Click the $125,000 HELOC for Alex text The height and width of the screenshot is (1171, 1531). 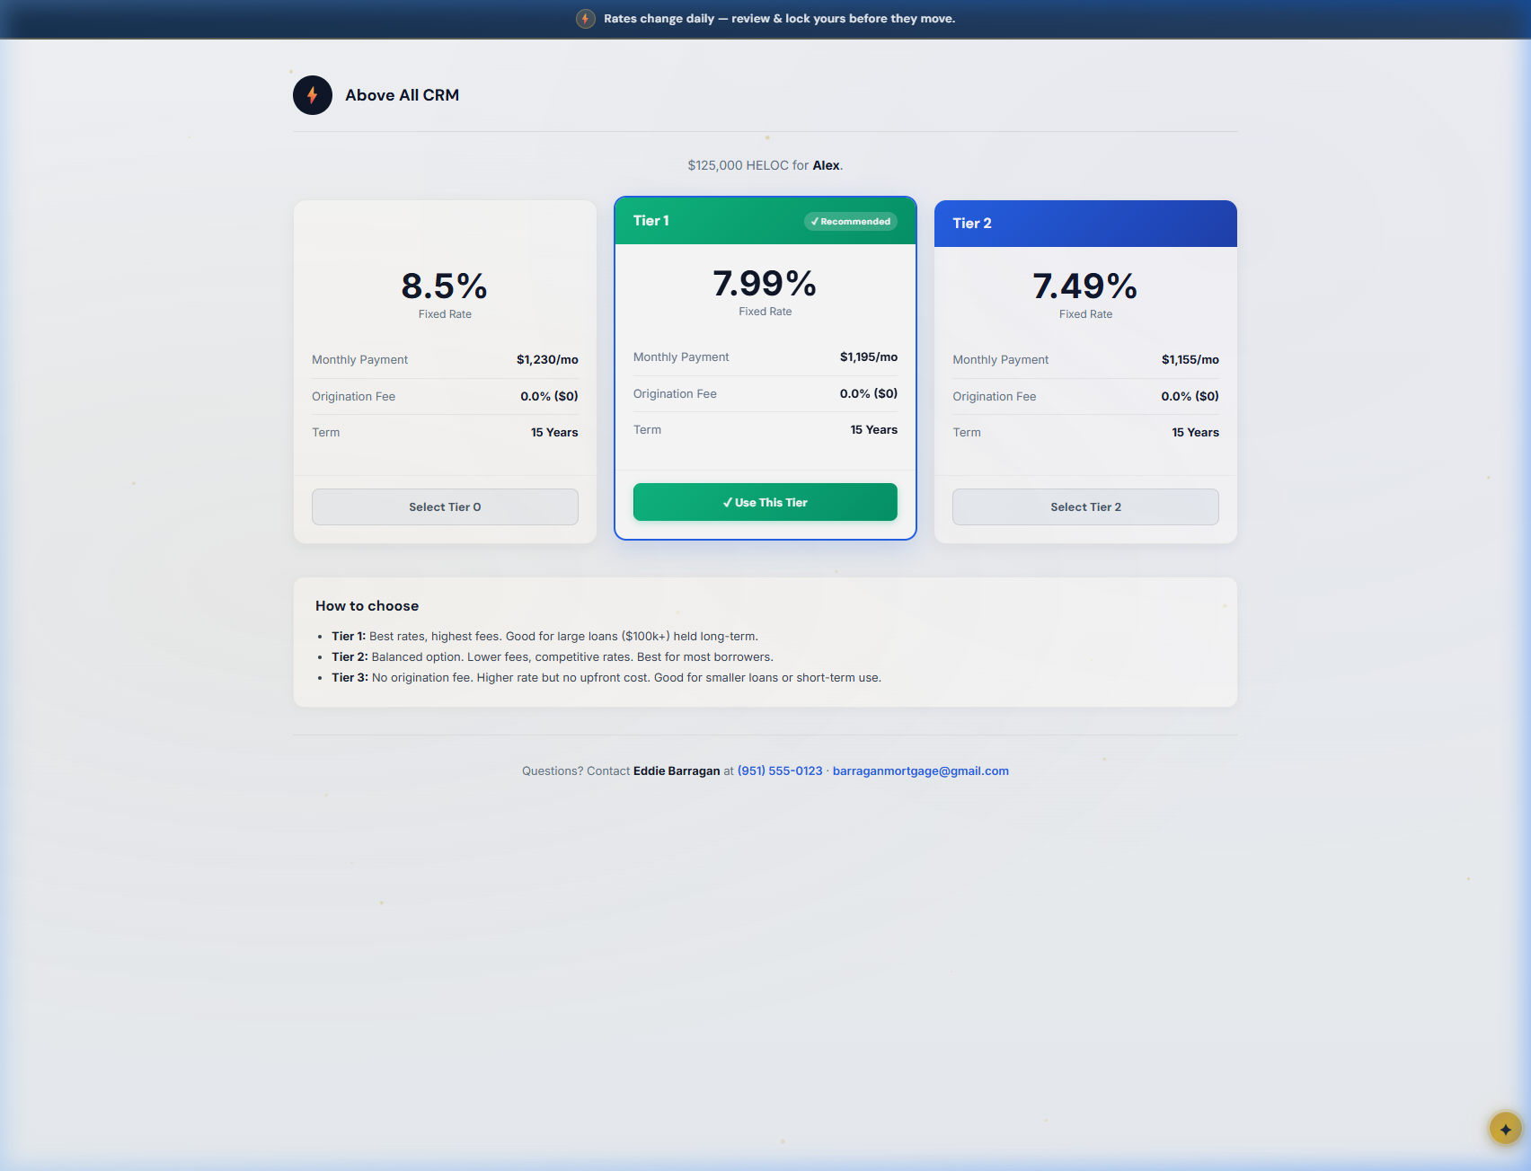click(765, 165)
